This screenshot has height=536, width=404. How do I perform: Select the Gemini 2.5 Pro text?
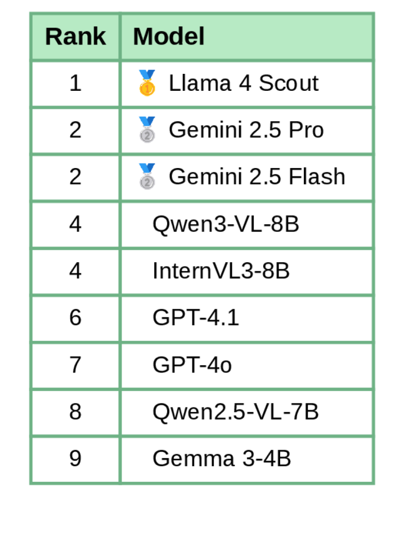(x=246, y=130)
